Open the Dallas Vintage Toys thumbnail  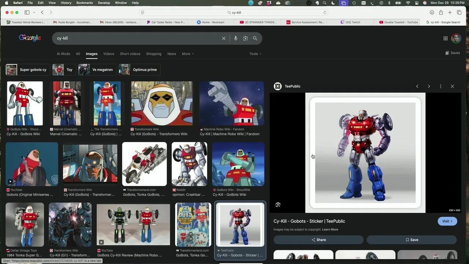25,224
